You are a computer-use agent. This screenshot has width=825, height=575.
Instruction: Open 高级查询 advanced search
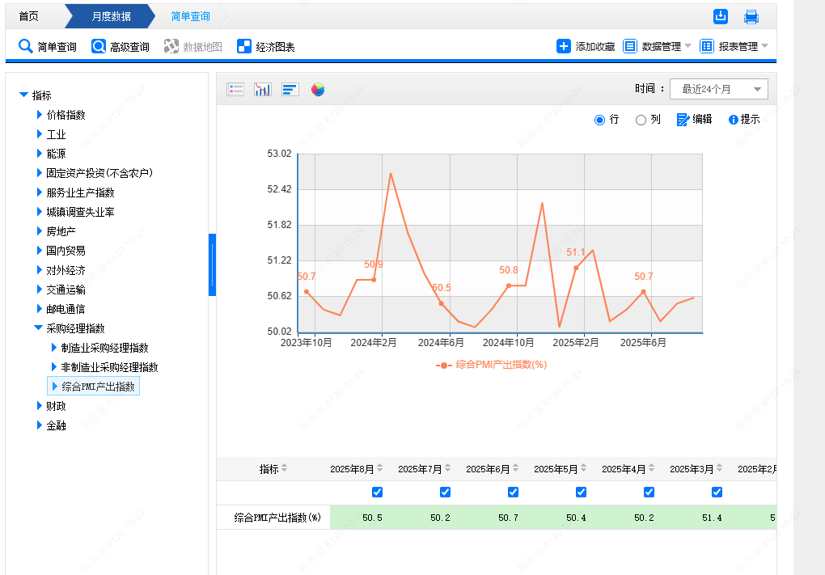[x=120, y=47]
